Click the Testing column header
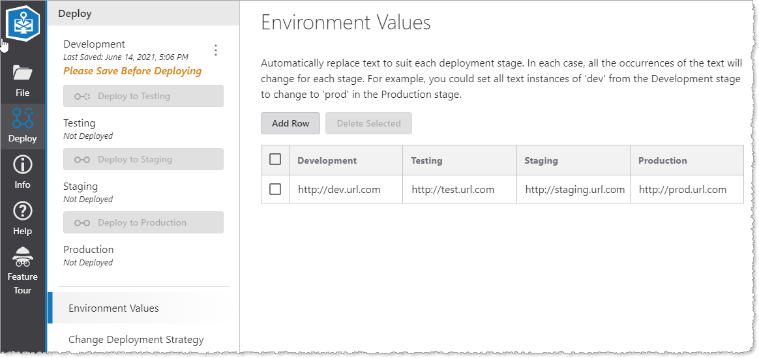This screenshot has height=358, width=759. [x=460, y=160]
